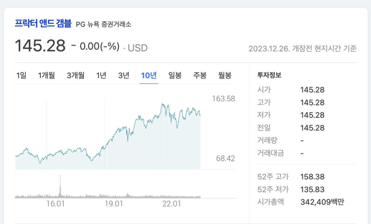The width and height of the screenshot is (371, 224).
Task: Open the 3개월 chart view
Action: [75, 75]
